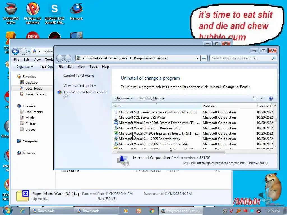287x215 pixels.
Task: Open the WINDOWS VISTA desktop icon
Action: coord(11,13)
